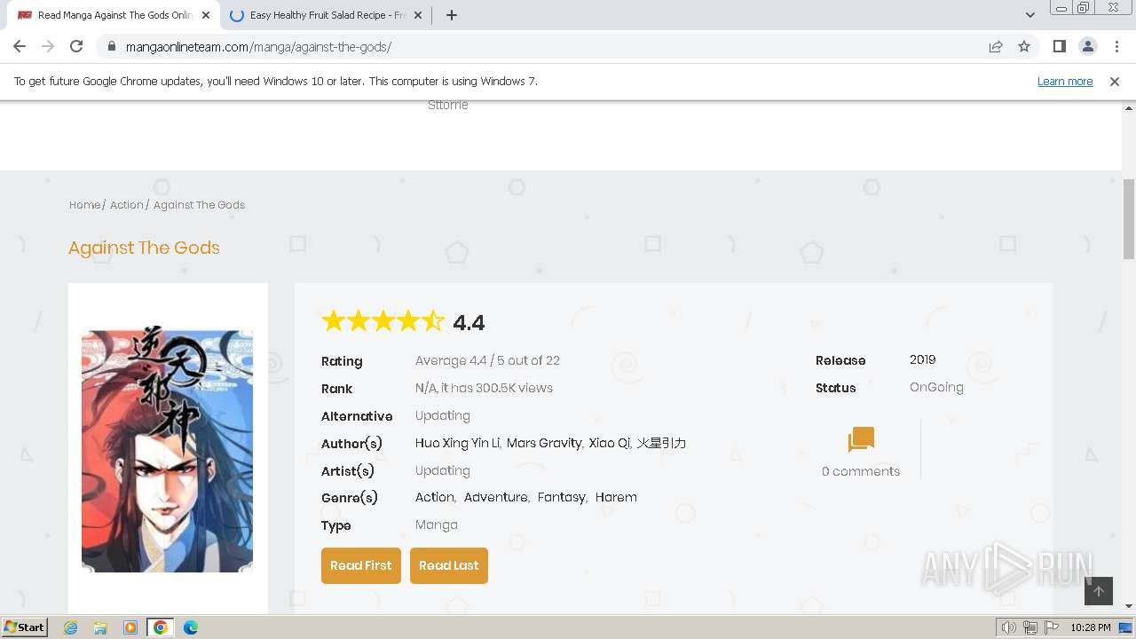Click the Manga type value

437,525
